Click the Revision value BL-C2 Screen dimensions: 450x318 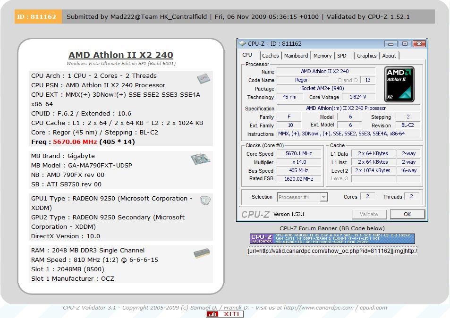click(408, 125)
